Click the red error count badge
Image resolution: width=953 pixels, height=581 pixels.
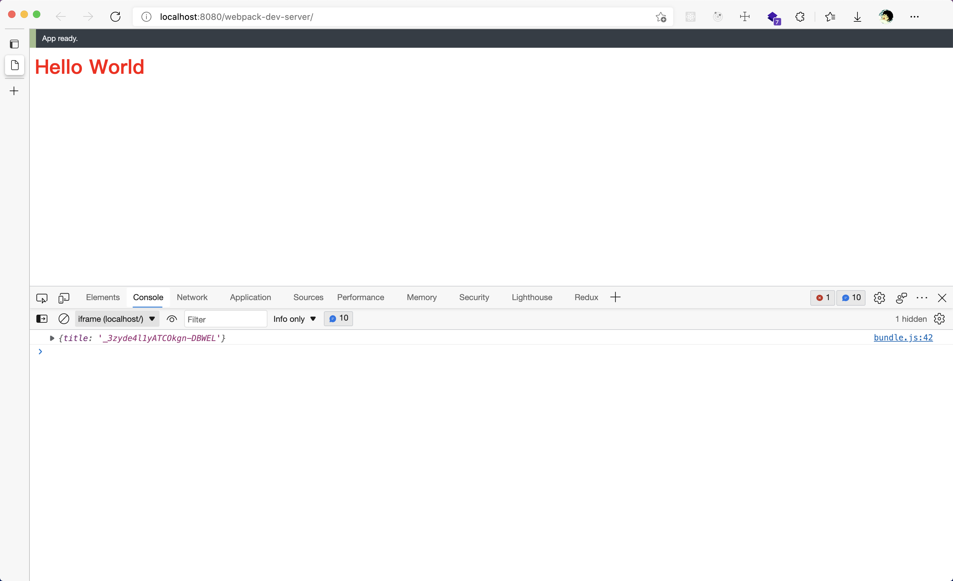point(823,298)
